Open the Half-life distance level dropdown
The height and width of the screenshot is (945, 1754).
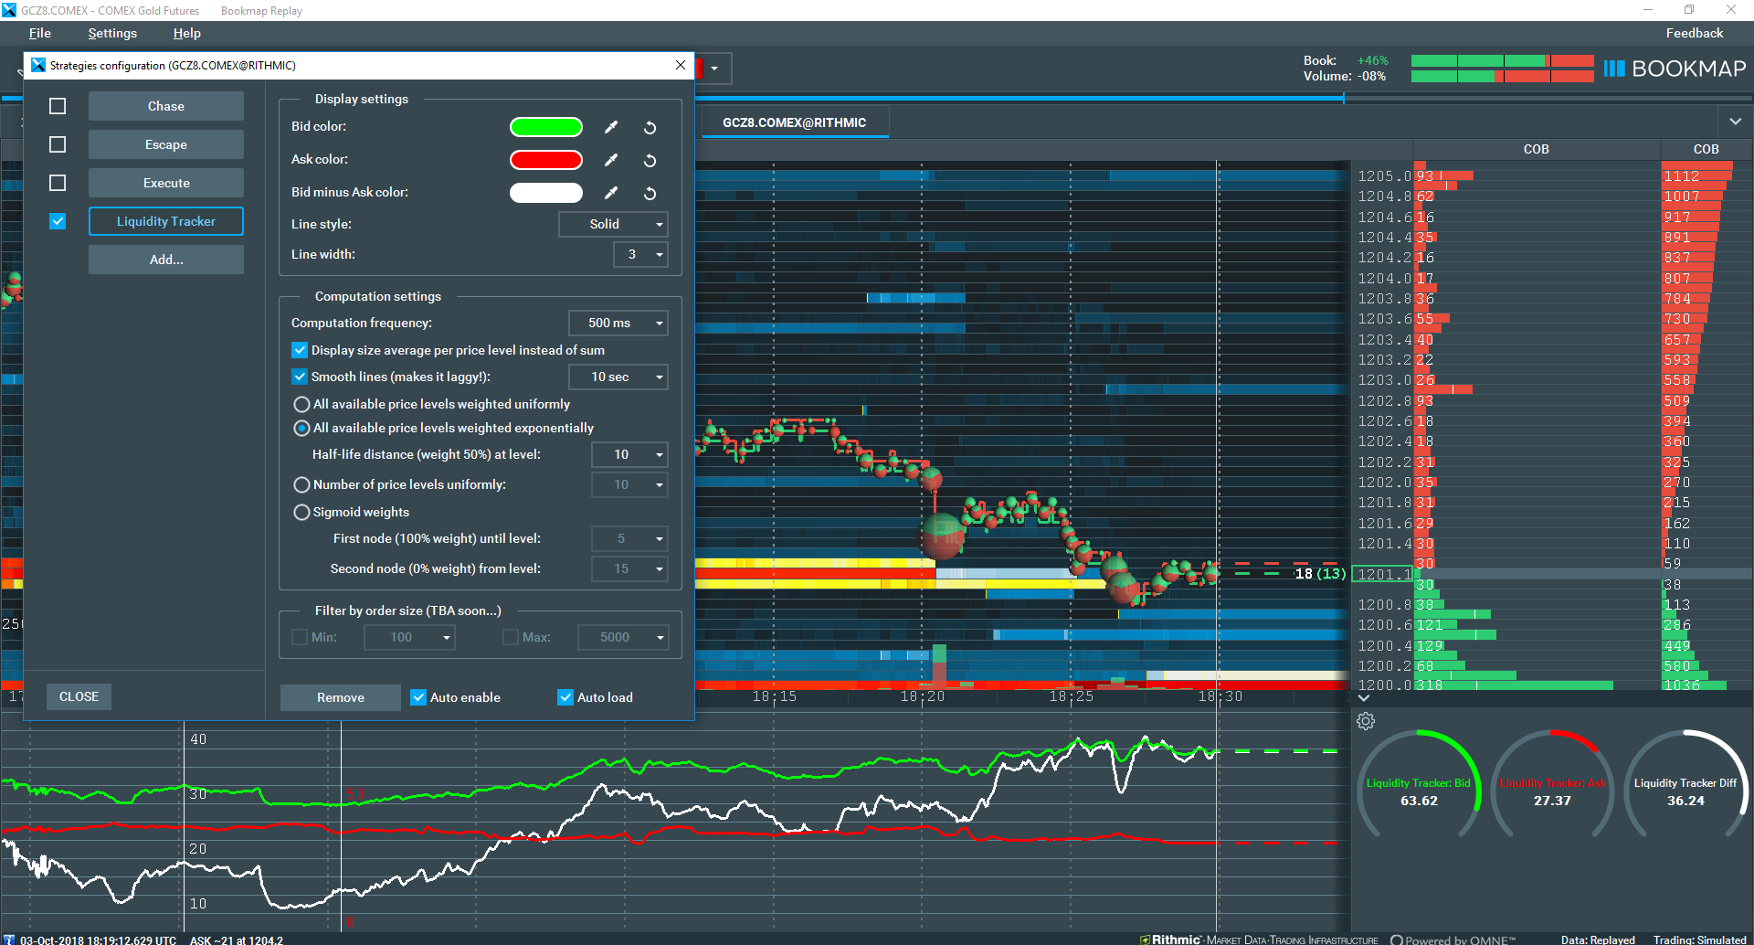click(x=629, y=454)
